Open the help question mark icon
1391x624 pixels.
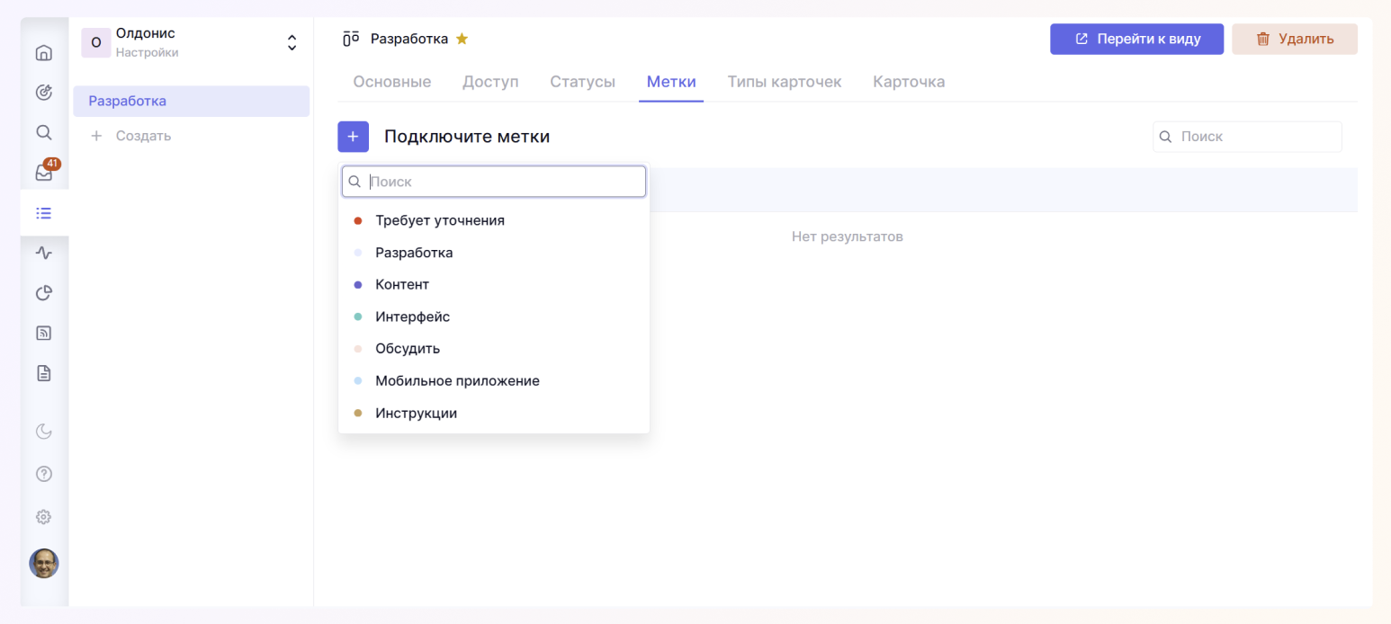point(43,474)
